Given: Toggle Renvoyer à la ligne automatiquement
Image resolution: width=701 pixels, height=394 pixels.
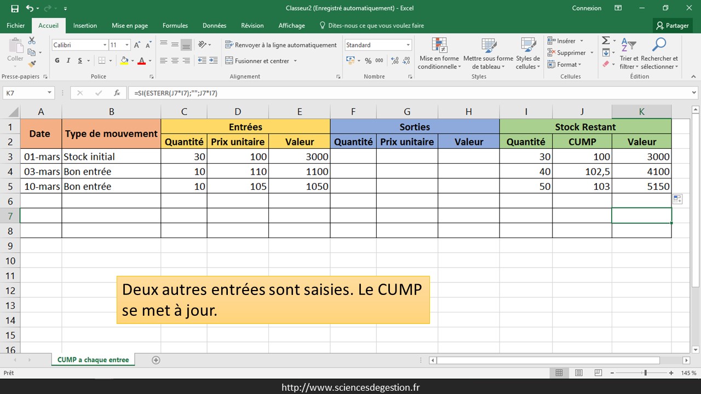Looking at the screenshot, I should [281, 45].
